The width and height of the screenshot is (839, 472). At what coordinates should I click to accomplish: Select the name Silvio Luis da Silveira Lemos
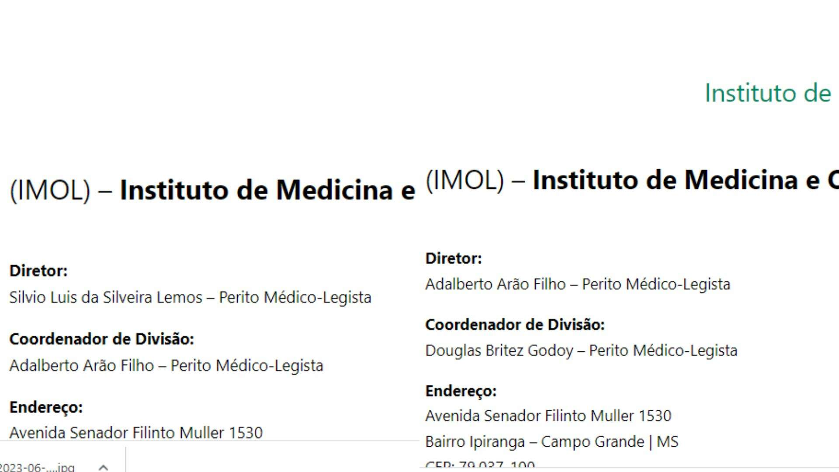point(106,297)
